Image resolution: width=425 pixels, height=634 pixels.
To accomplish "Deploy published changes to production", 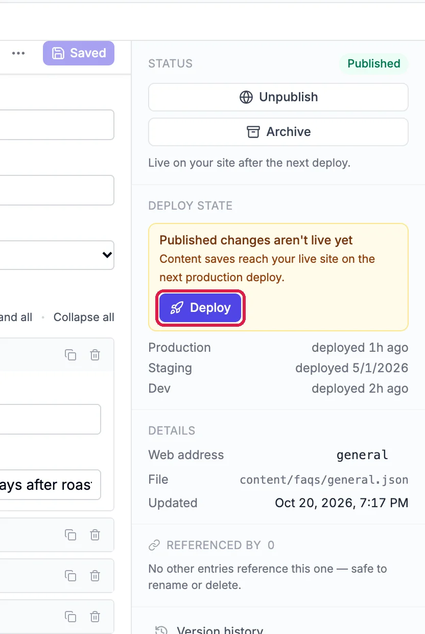I will tap(200, 308).
